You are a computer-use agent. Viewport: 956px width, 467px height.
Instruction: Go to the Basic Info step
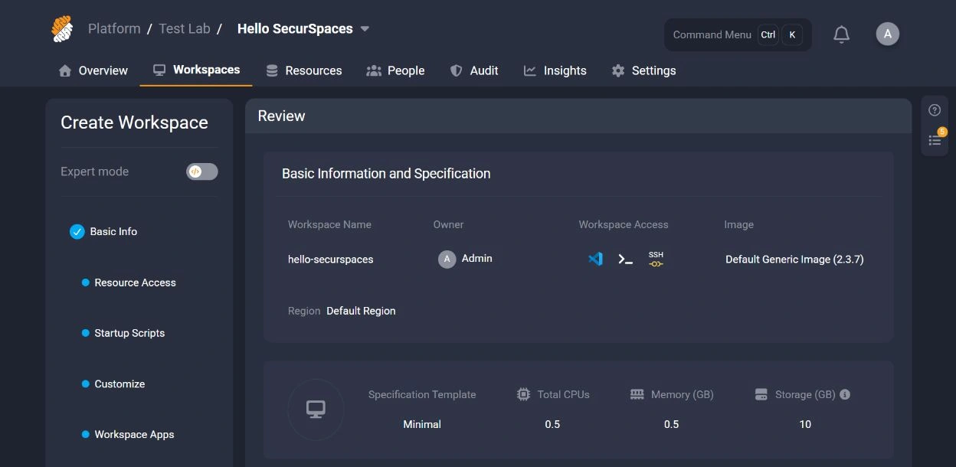pos(113,231)
